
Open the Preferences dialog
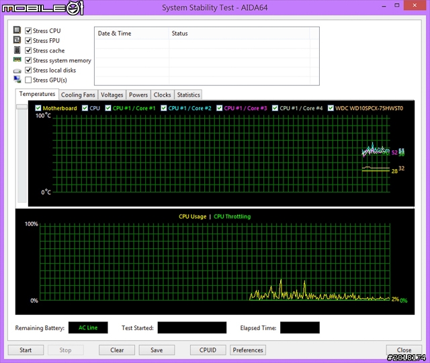[x=248, y=350]
